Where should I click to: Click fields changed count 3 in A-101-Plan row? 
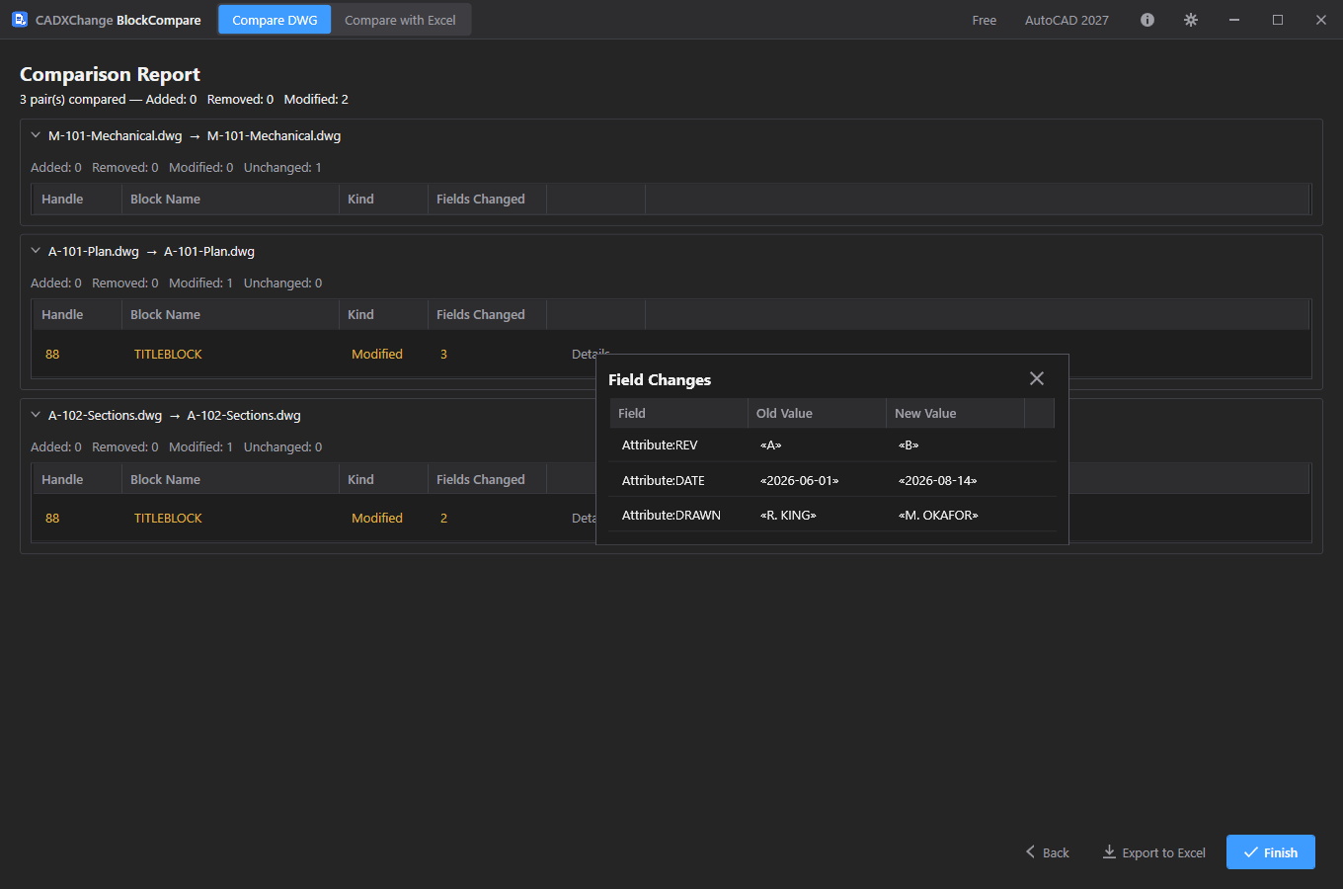coord(443,354)
